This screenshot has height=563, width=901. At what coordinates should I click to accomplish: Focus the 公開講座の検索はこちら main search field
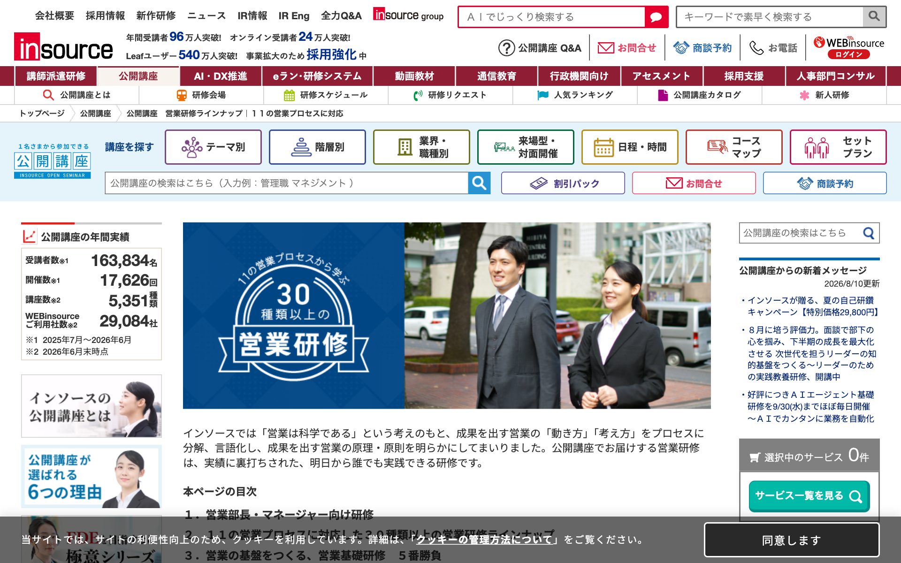tap(286, 183)
